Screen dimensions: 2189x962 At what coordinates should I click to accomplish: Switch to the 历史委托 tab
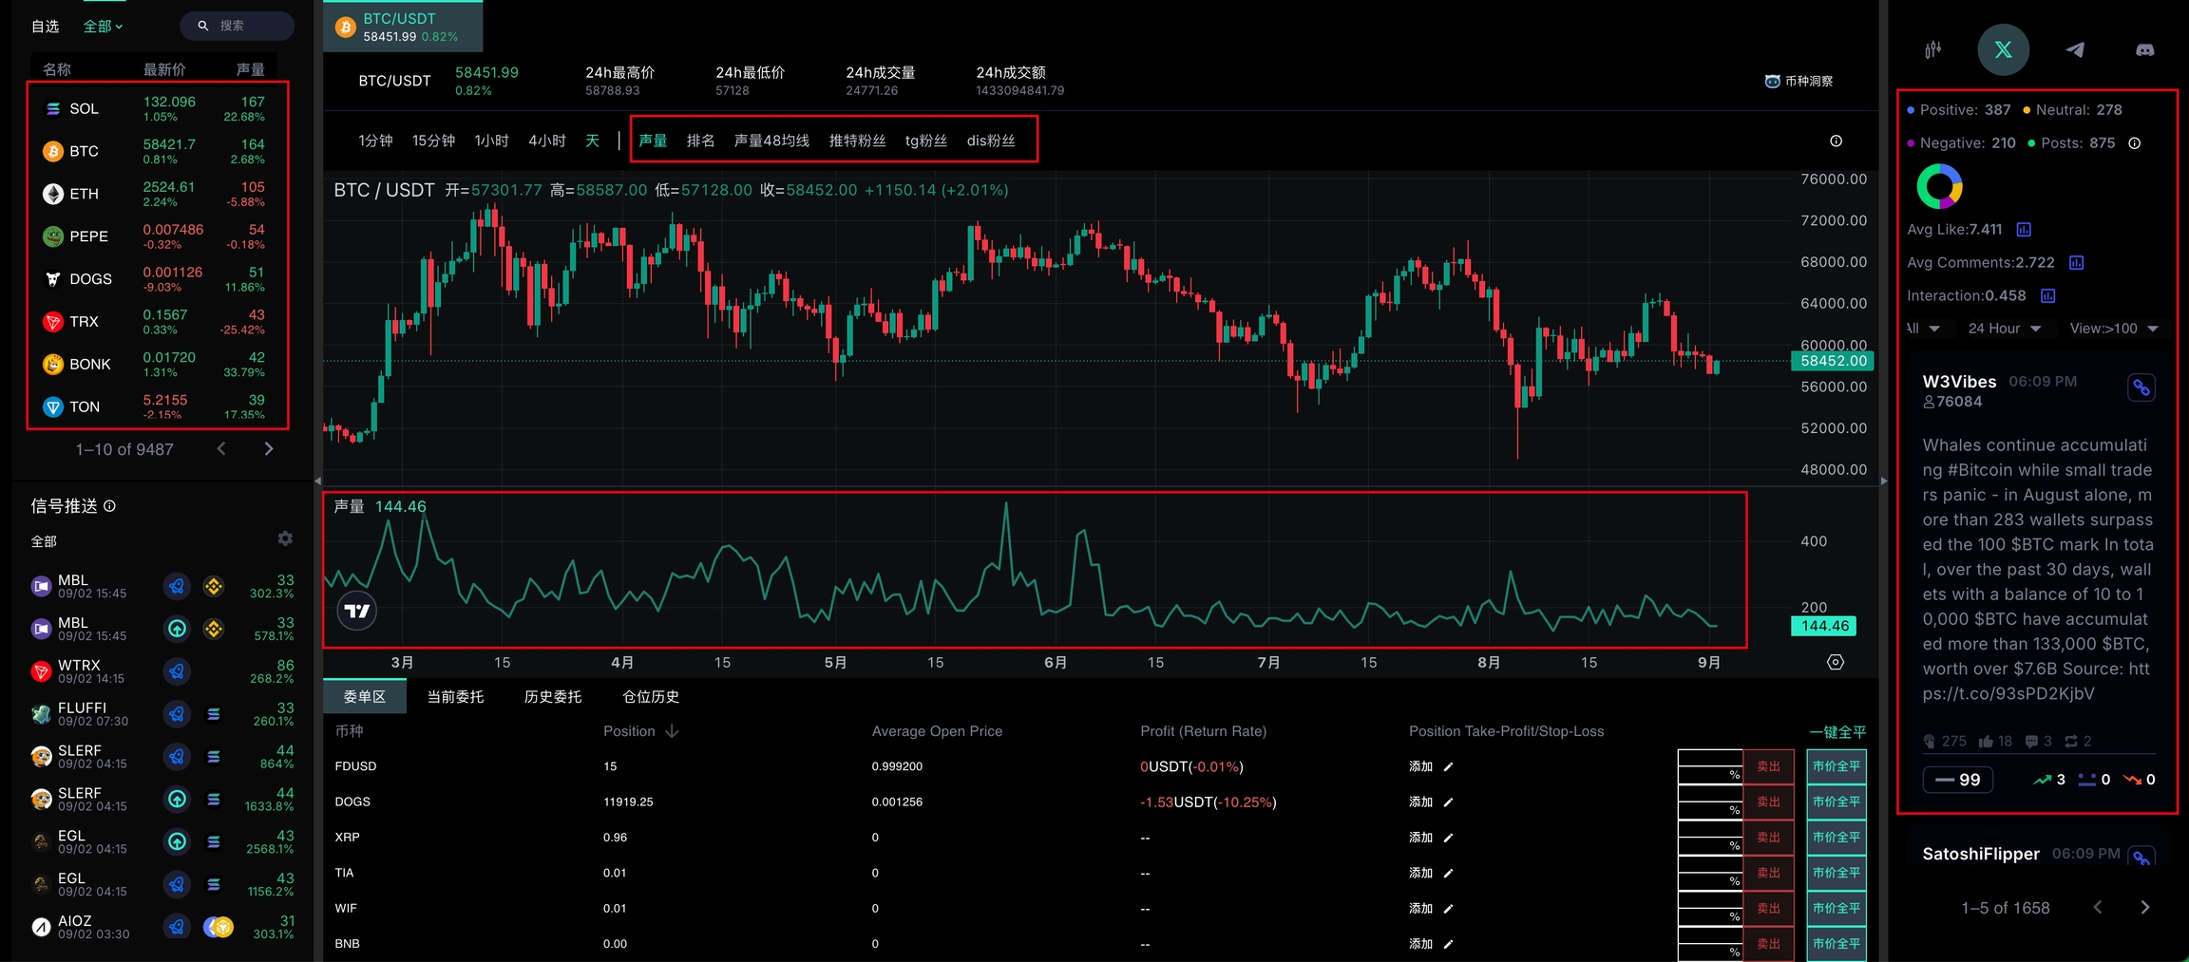[552, 697]
